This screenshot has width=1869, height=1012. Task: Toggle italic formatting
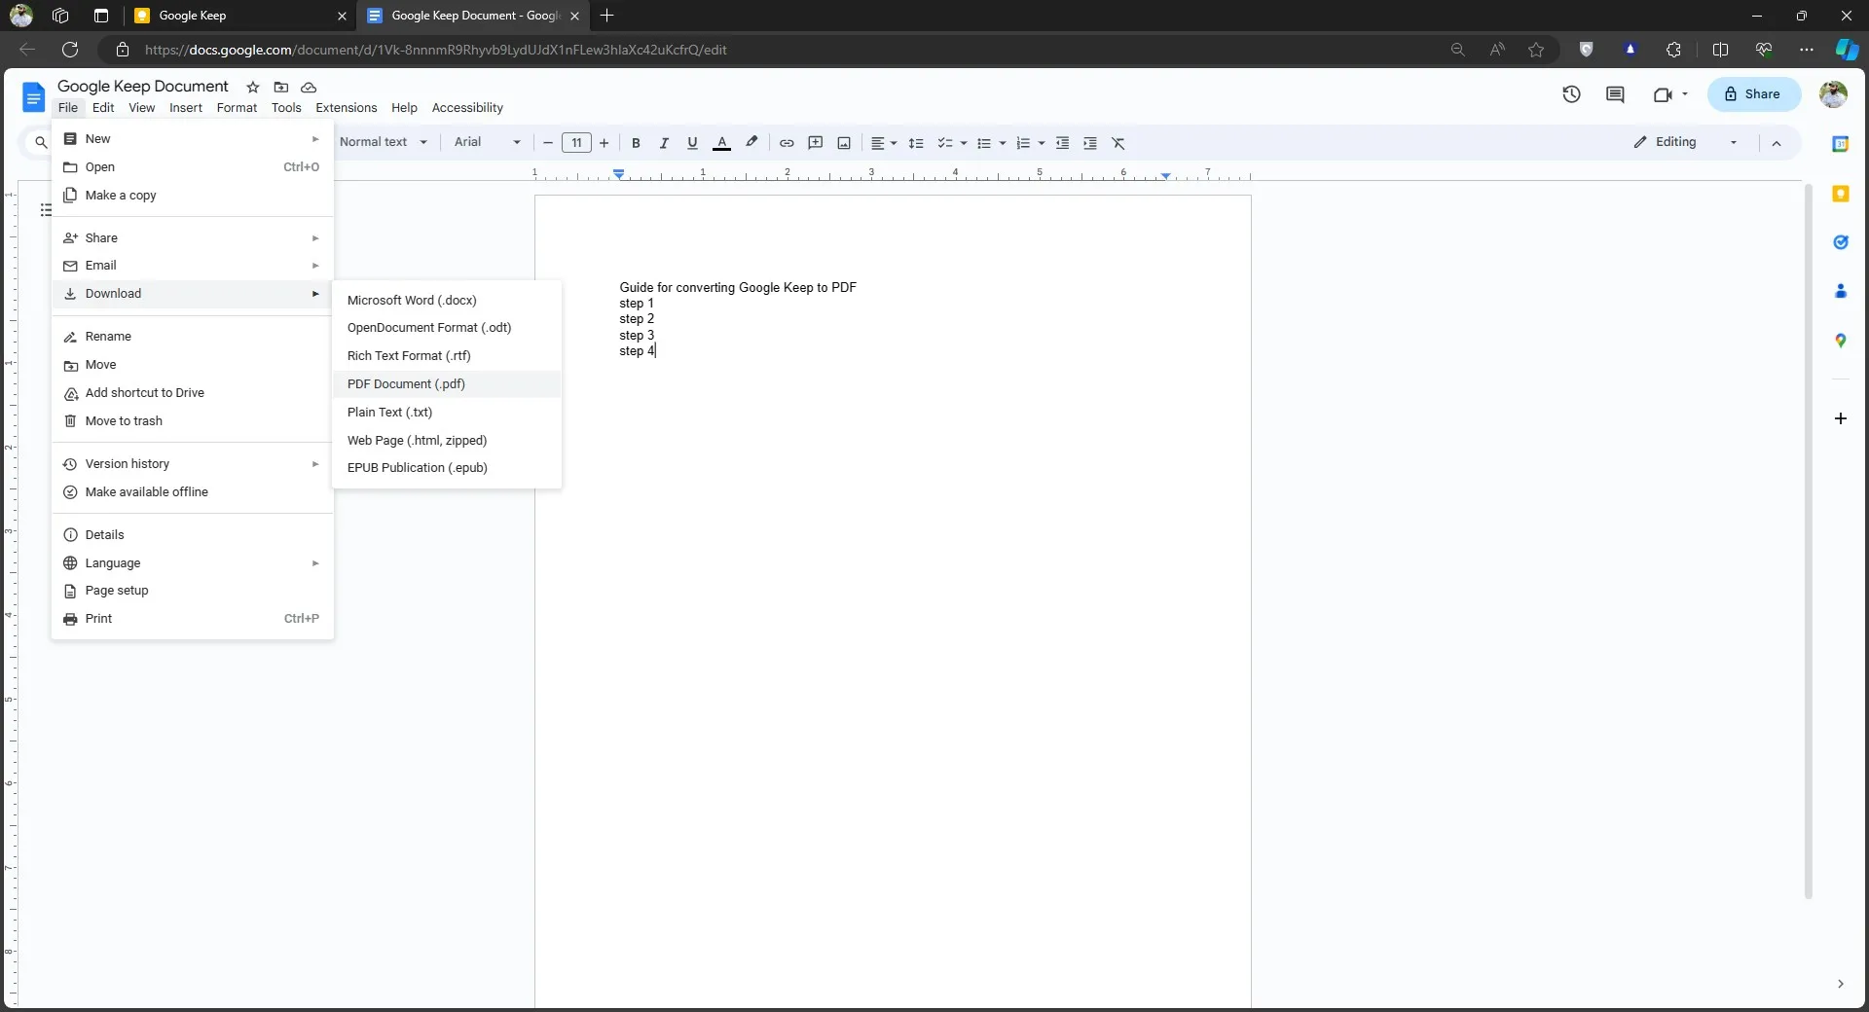pyautogui.click(x=664, y=143)
